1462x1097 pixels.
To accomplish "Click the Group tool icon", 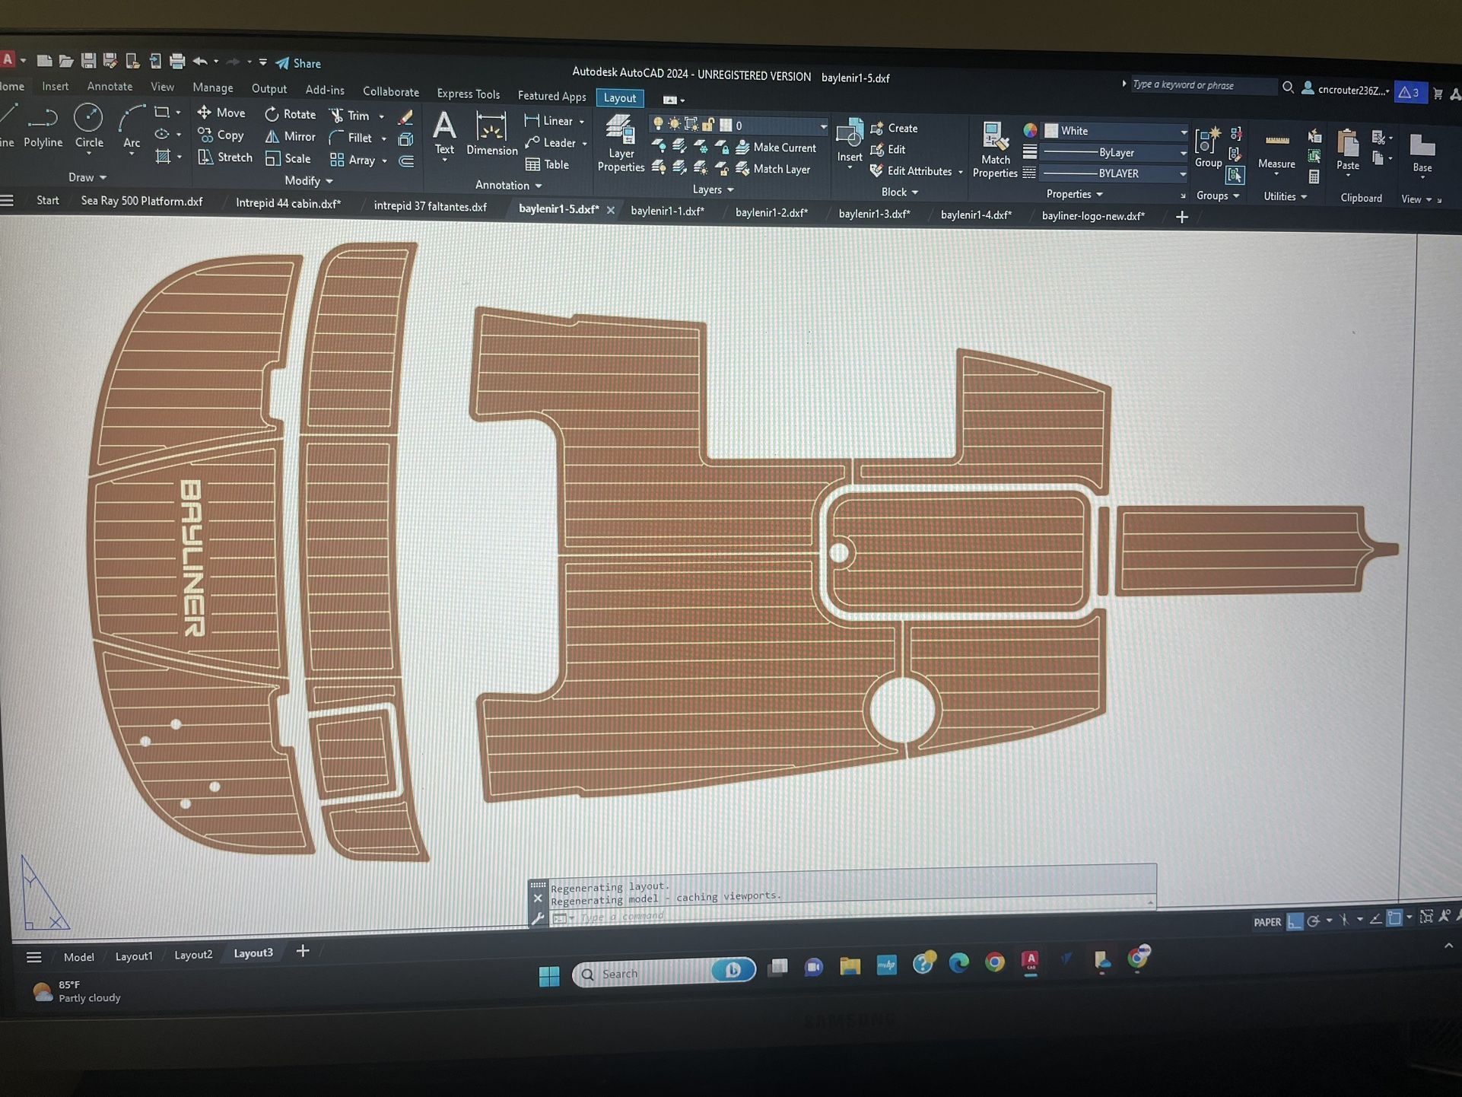I will click(1208, 148).
